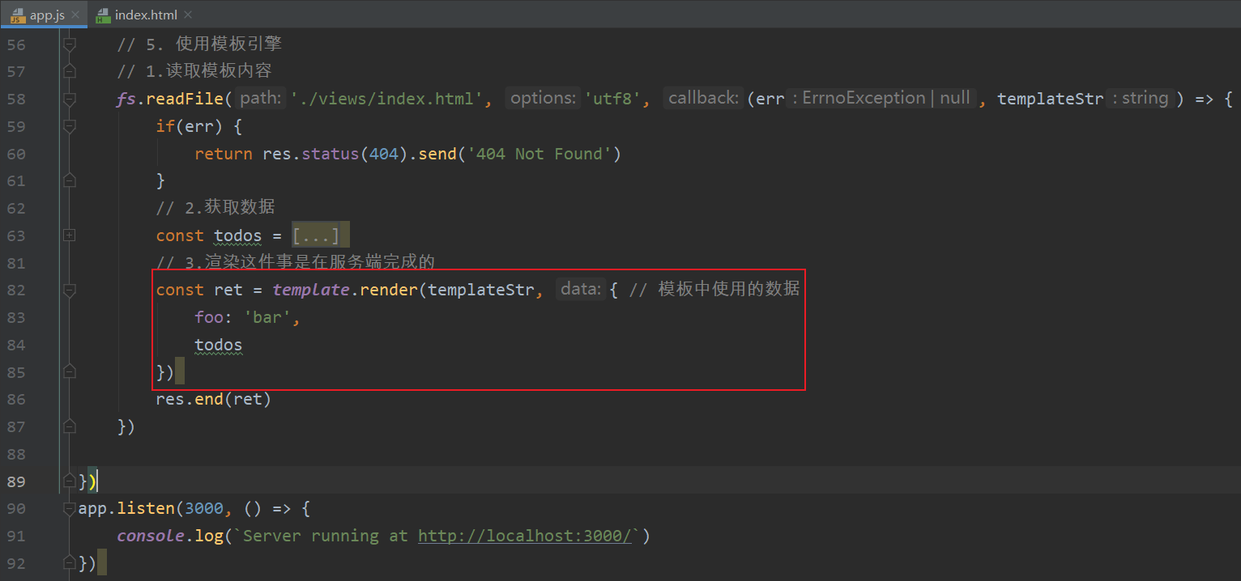Collapse the fs.readFile callback at line 58

[x=70, y=99]
